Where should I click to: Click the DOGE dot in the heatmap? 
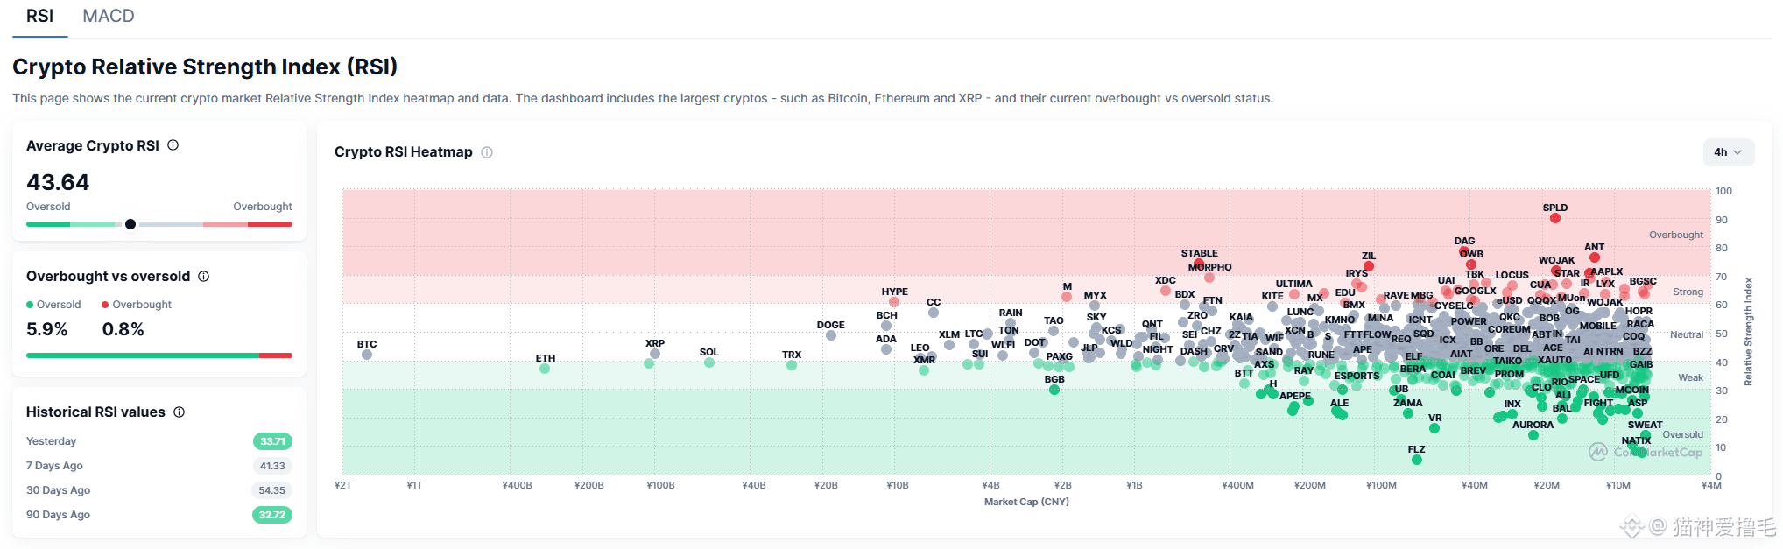830,335
